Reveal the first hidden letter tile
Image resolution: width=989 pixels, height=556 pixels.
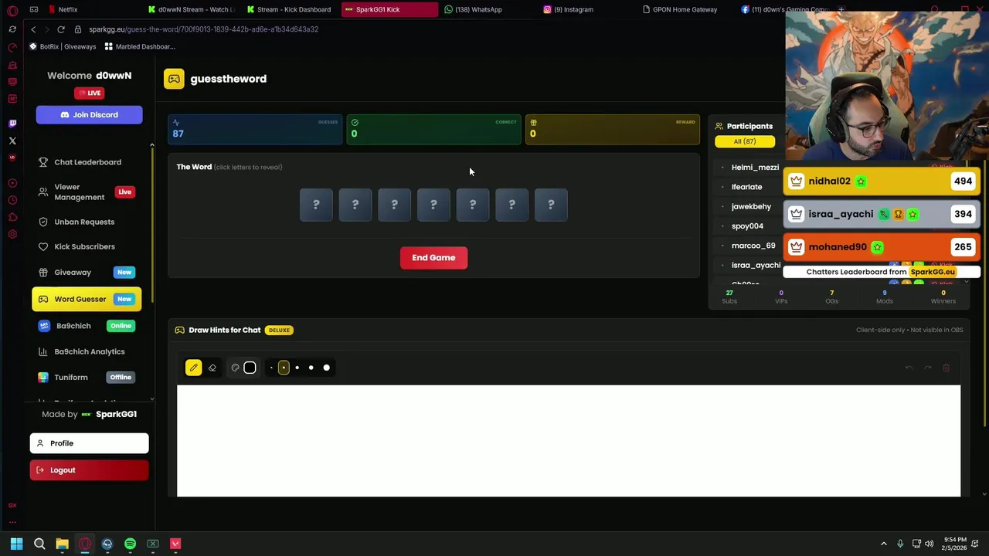(x=316, y=205)
